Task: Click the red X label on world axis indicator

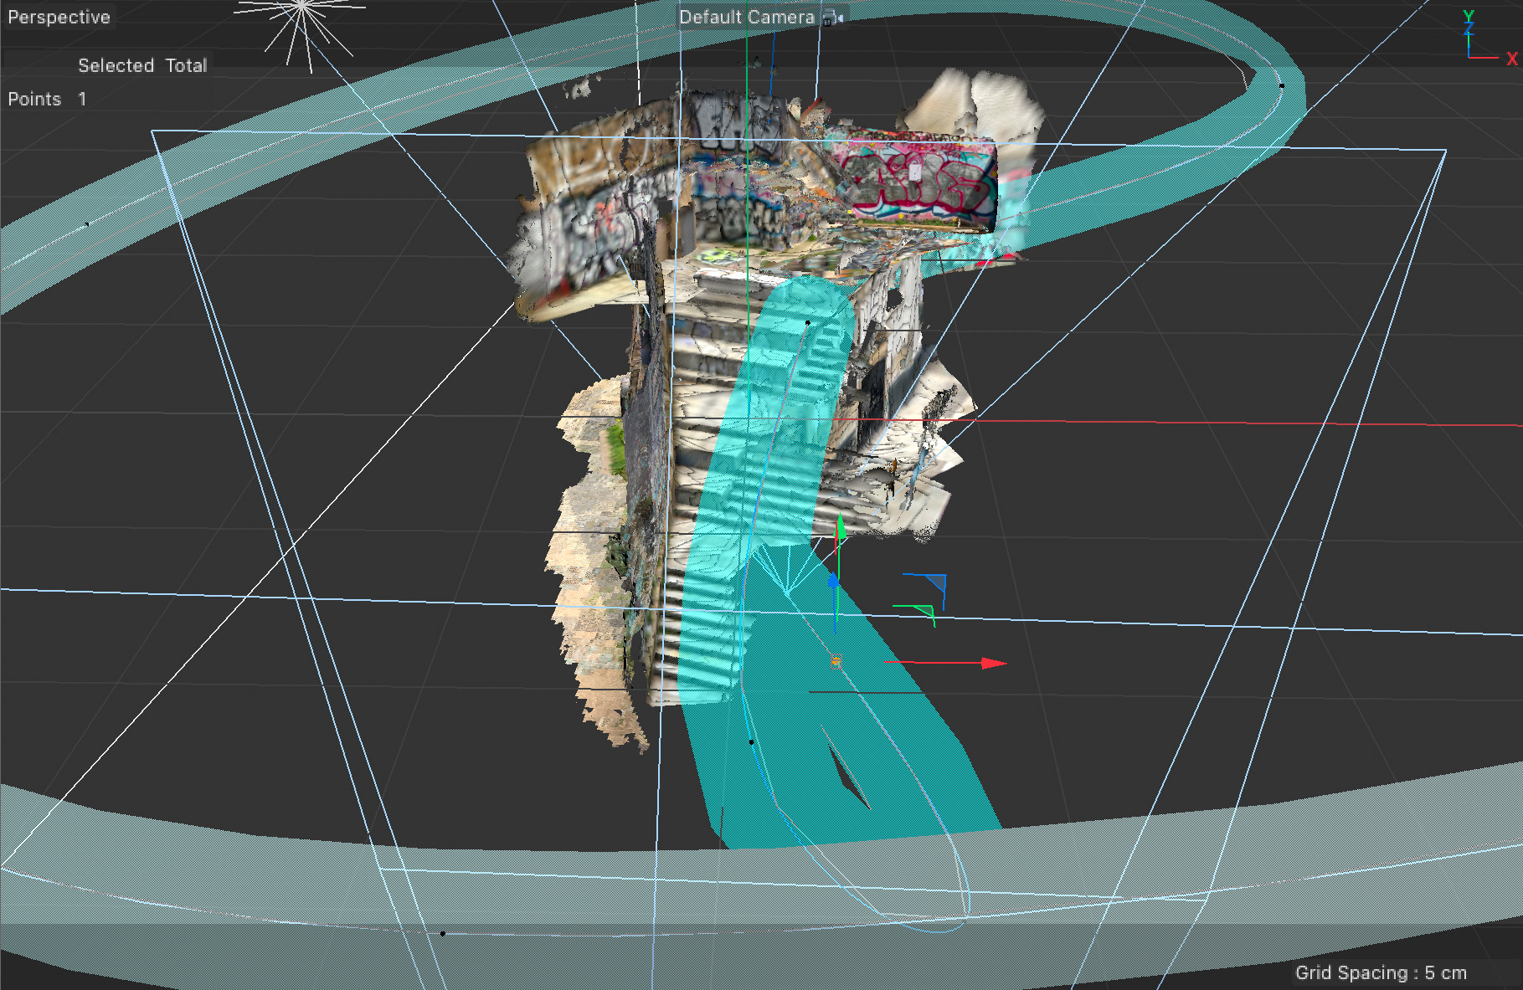Action: 1511,59
